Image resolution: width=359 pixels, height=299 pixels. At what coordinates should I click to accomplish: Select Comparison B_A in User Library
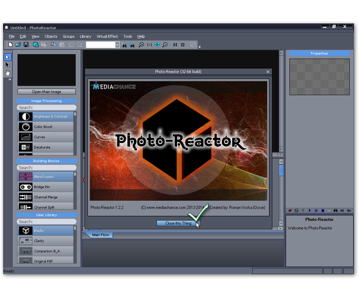[45, 251]
